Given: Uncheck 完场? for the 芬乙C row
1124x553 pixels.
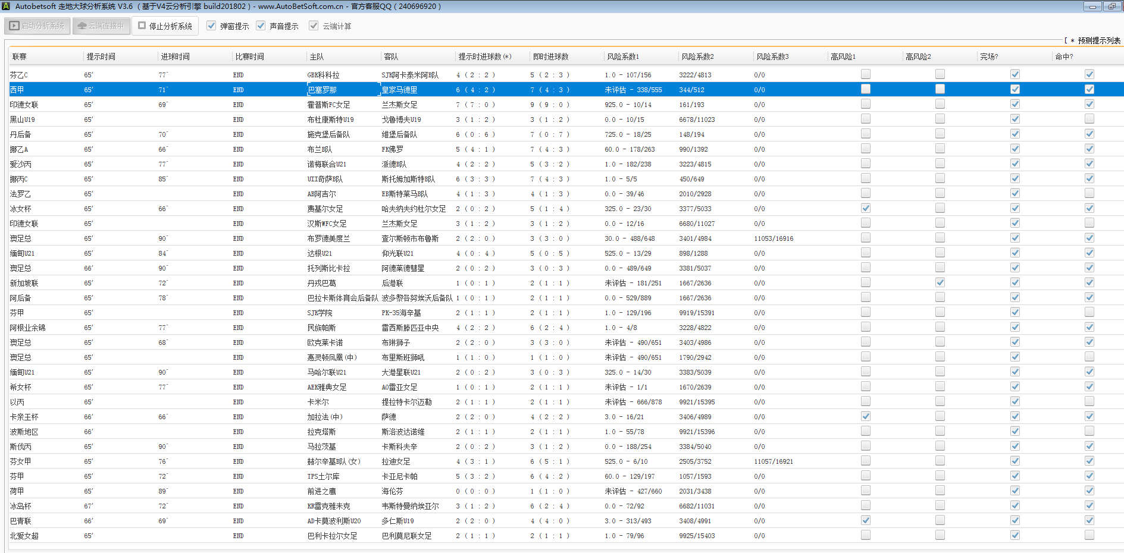Looking at the screenshot, I should pyautogui.click(x=1015, y=75).
